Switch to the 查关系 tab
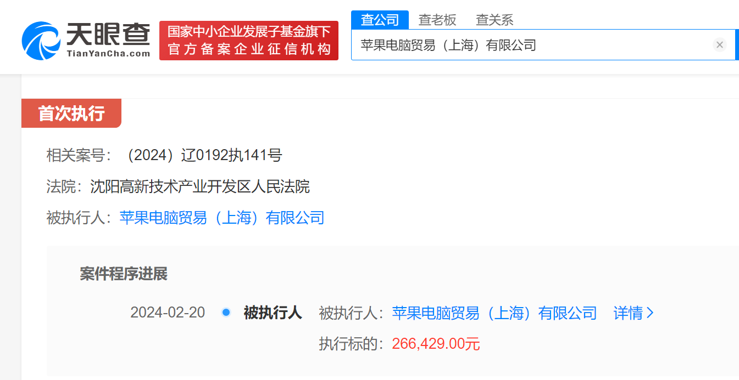739x380 pixels. click(494, 20)
